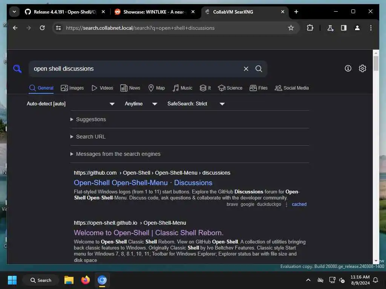Open the SafeSearch: Strict dropdown
This screenshot has height=289, width=386.
196,104
